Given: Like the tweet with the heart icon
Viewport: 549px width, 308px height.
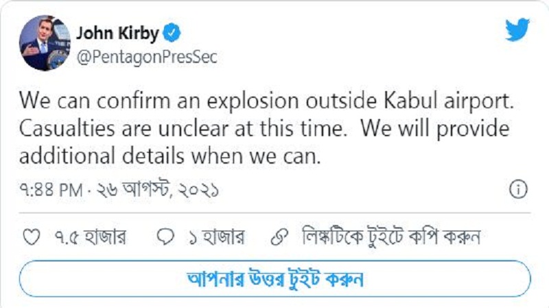Looking at the screenshot, I should pyautogui.click(x=32, y=237).
